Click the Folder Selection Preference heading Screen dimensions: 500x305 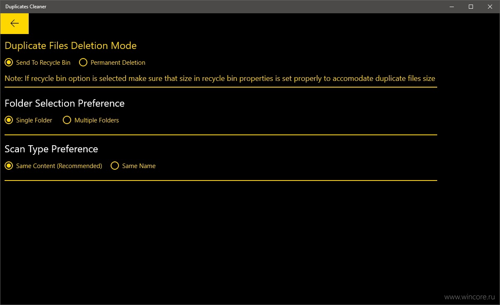point(64,103)
